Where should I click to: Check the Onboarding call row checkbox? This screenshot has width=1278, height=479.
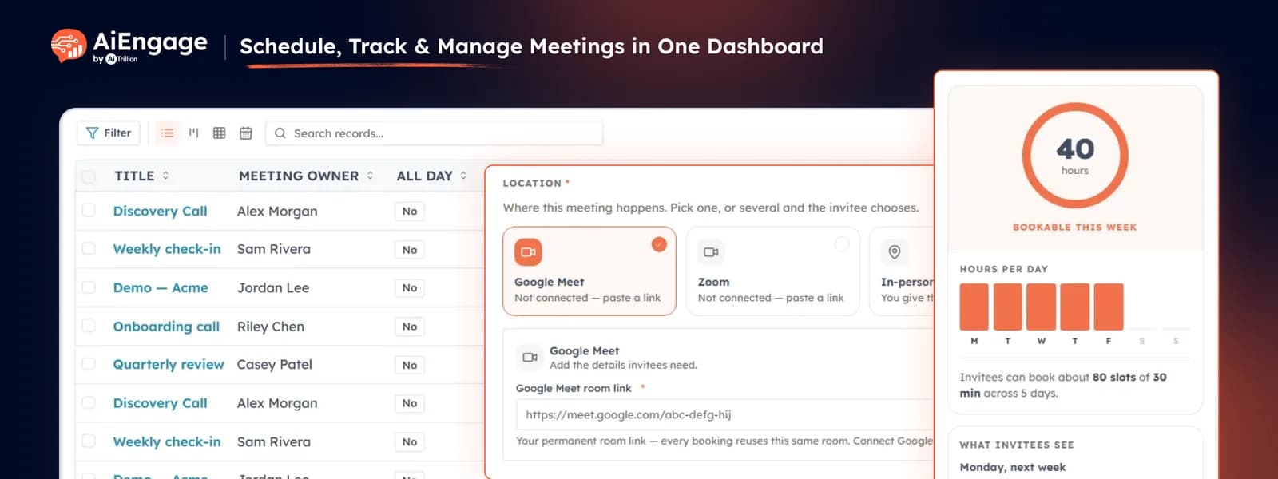(x=89, y=326)
